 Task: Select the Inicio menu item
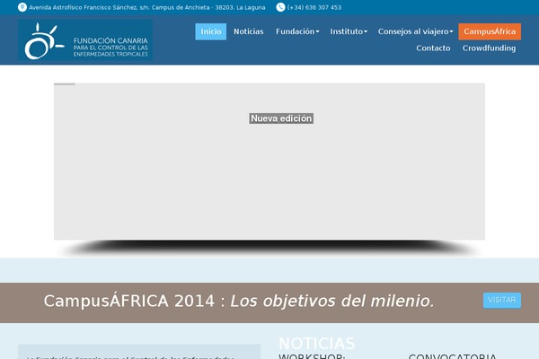tap(211, 31)
